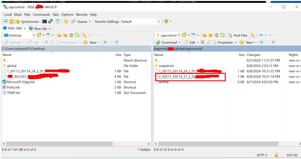Open Preferences gear icon
The height and width of the screenshot is (159, 301).
(66, 22)
